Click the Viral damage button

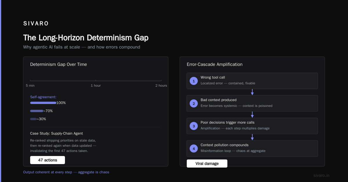[207, 164]
